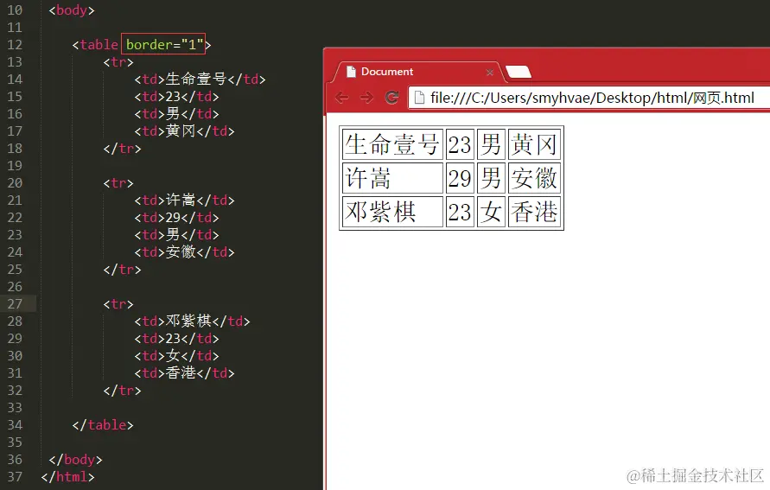Click the <tr> tag on line 13
Viewport: 770px width, 490px height.
(118, 62)
